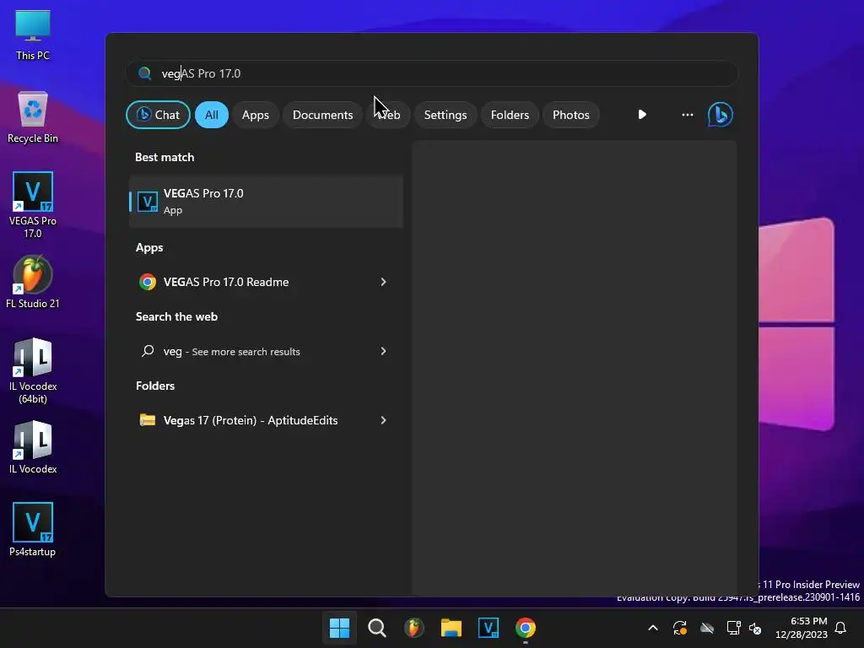Click the muted volume tray icon
The width and height of the screenshot is (864, 648).
pyautogui.click(x=755, y=628)
